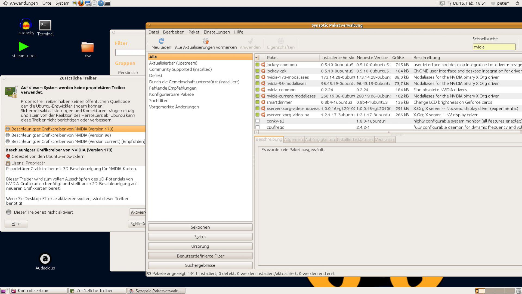Click the status column header icon in the package list

[x=257, y=57]
